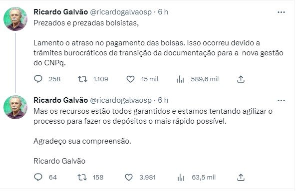Screen dimensions: 306x191
Task: Reply to the first tweet about bolsas
Action: tap(38, 79)
